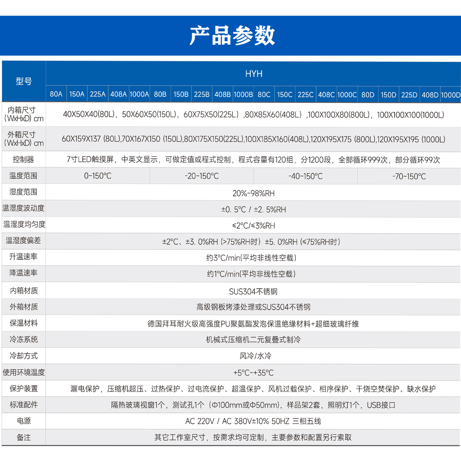Image resolution: width=461 pixels, height=454 pixels.
Task: Select model 225C column header
Action: pyautogui.click(x=305, y=94)
